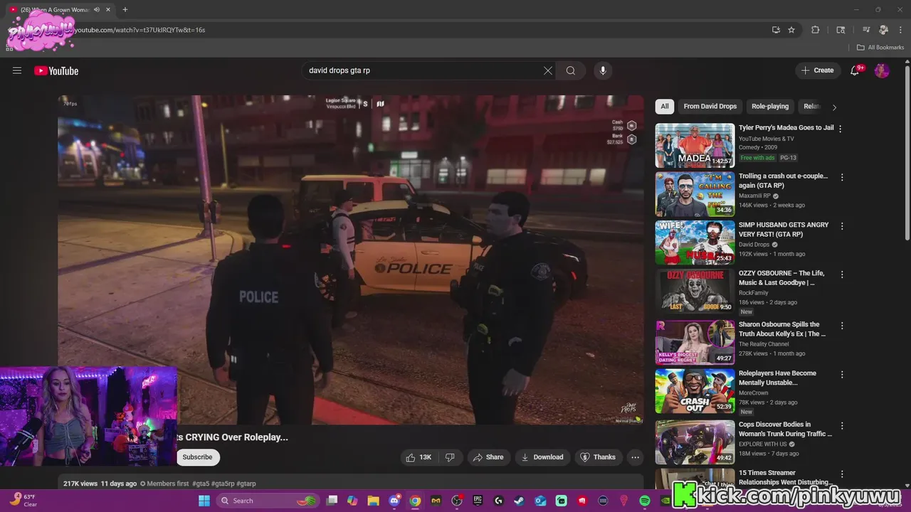Open Outlook from the taskbar
The height and width of the screenshot is (512, 911).
tap(540, 501)
